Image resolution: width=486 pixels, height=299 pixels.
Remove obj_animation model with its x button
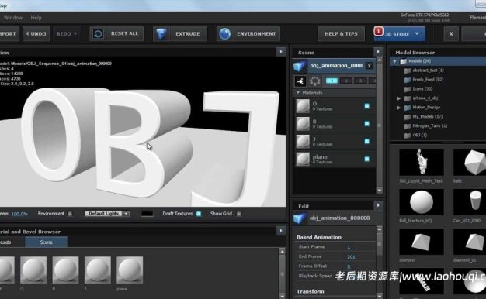point(369,66)
